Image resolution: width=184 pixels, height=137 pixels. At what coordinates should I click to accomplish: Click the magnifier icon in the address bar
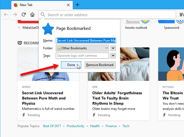tap(43, 15)
